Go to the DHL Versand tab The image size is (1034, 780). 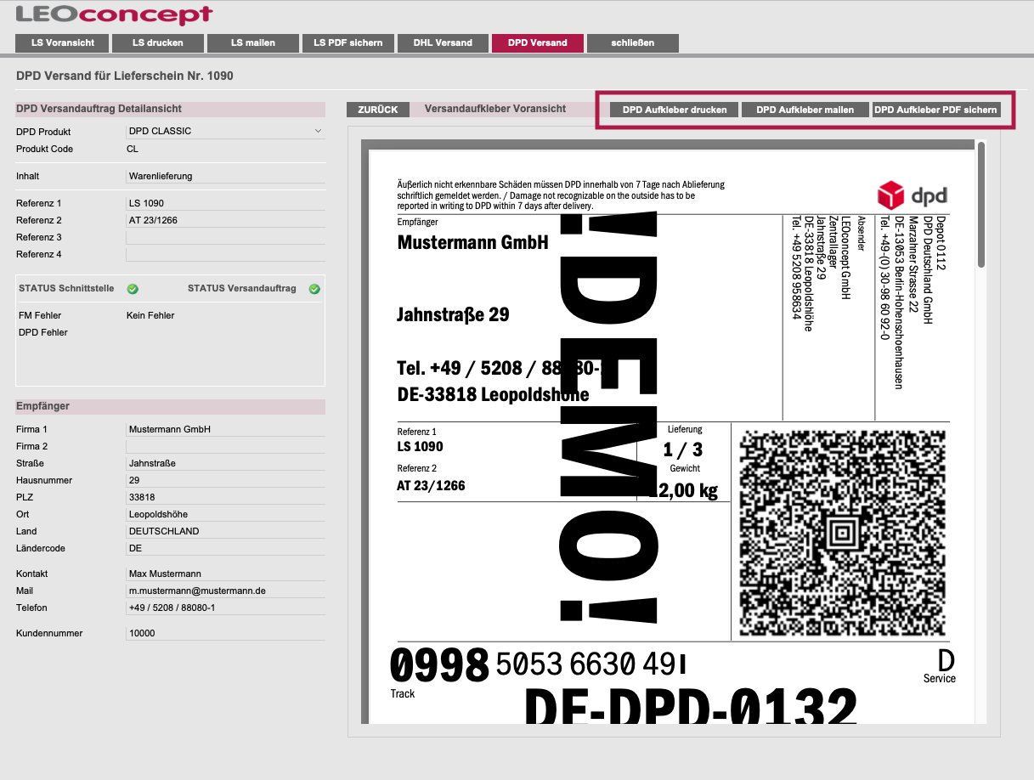tap(443, 42)
